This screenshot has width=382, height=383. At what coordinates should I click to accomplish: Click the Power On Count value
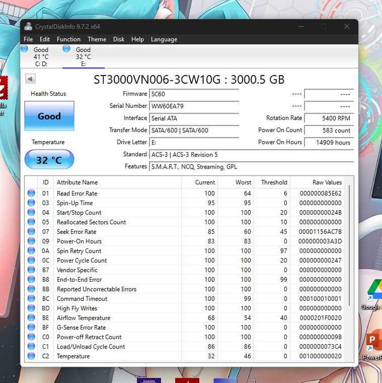[x=329, y=130]
